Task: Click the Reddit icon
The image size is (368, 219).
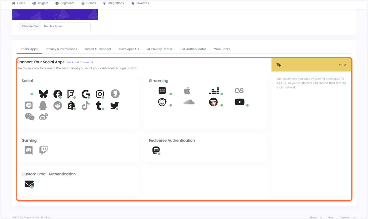Action: coord(58,105)
